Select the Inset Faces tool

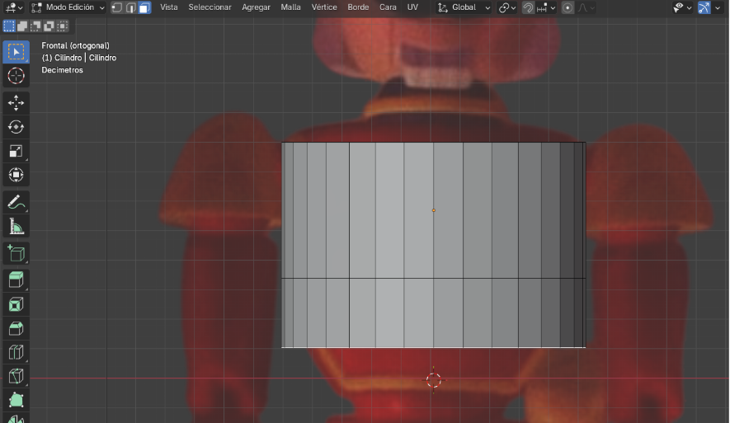tap(16, 305)
